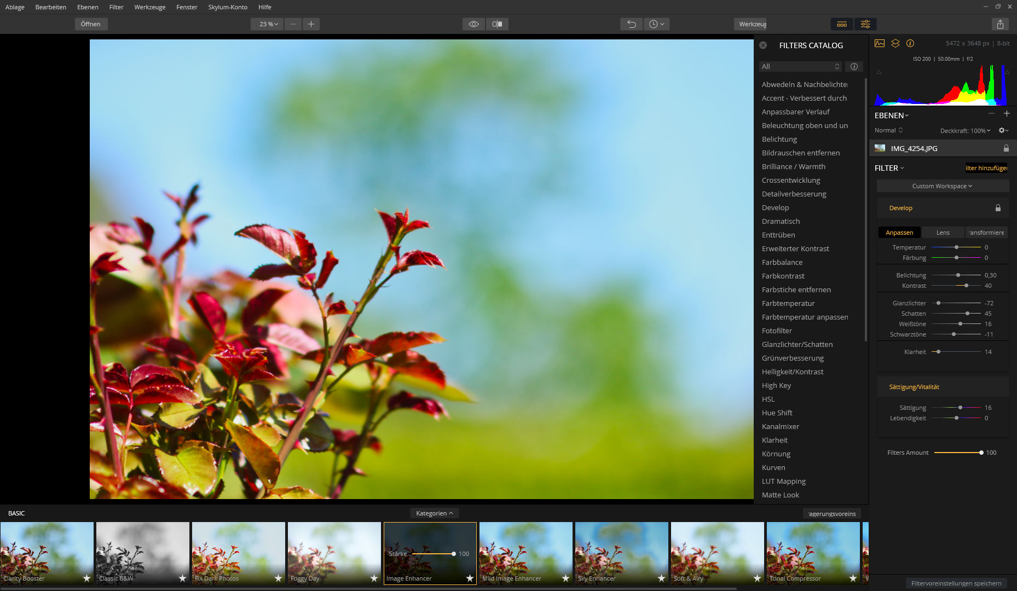Open the Custom Workspace dropdown

(x=943, y=186)
